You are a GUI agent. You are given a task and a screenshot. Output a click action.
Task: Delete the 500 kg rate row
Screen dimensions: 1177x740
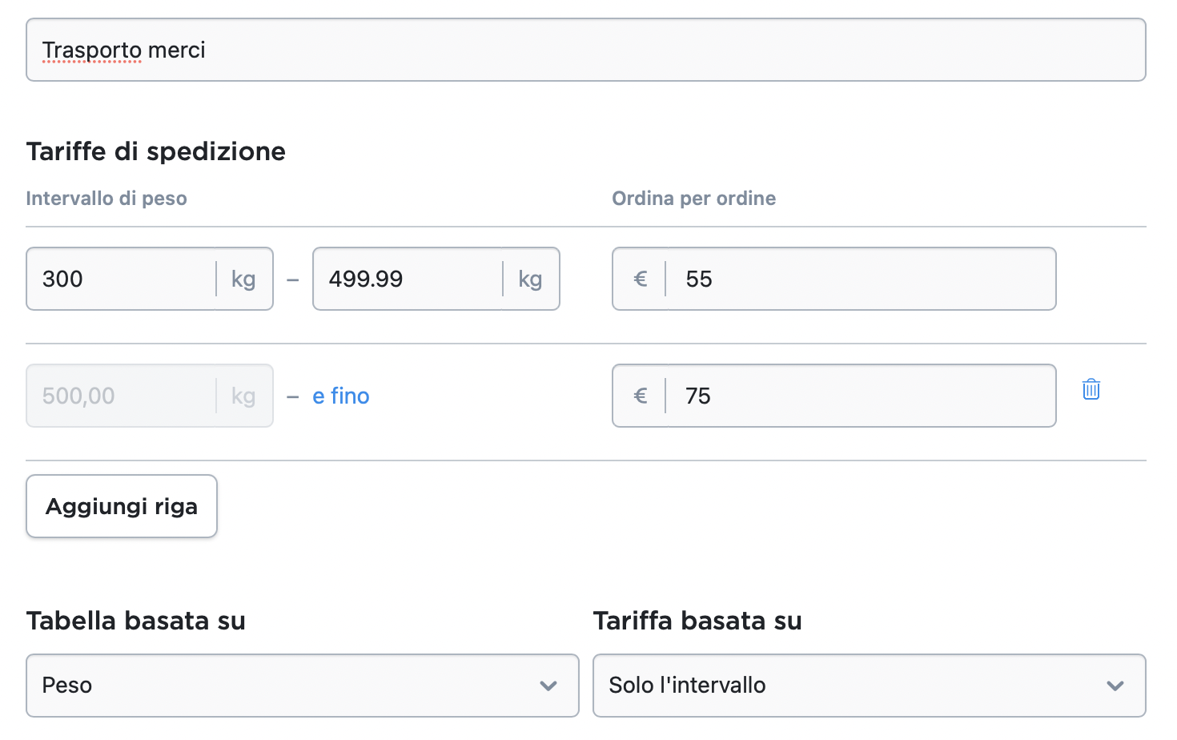point(1091,390)
